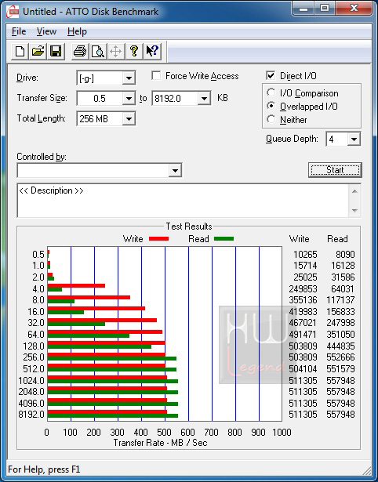This screenshot has height=482, width=378.
Task: Click read value 8090 in results
Action: pyautogui.click(x=345, y=255)
